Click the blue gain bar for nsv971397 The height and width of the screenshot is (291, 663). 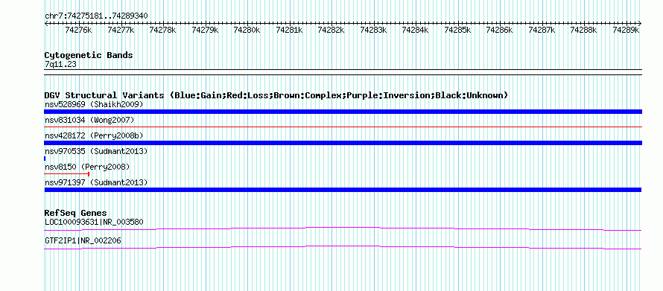[343, 190]
